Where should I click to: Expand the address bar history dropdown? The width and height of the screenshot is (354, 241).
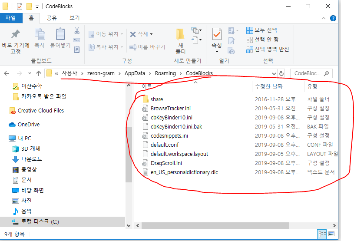click(x=274, y=73)
